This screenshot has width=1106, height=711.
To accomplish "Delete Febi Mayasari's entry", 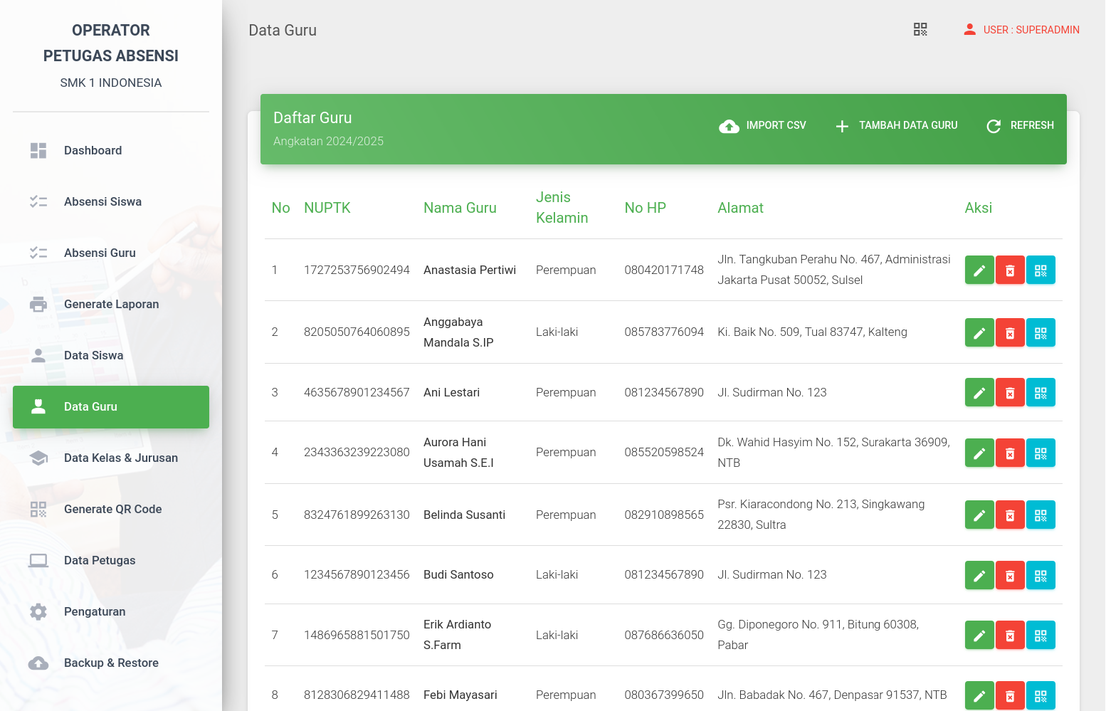I will (1010, 695).
